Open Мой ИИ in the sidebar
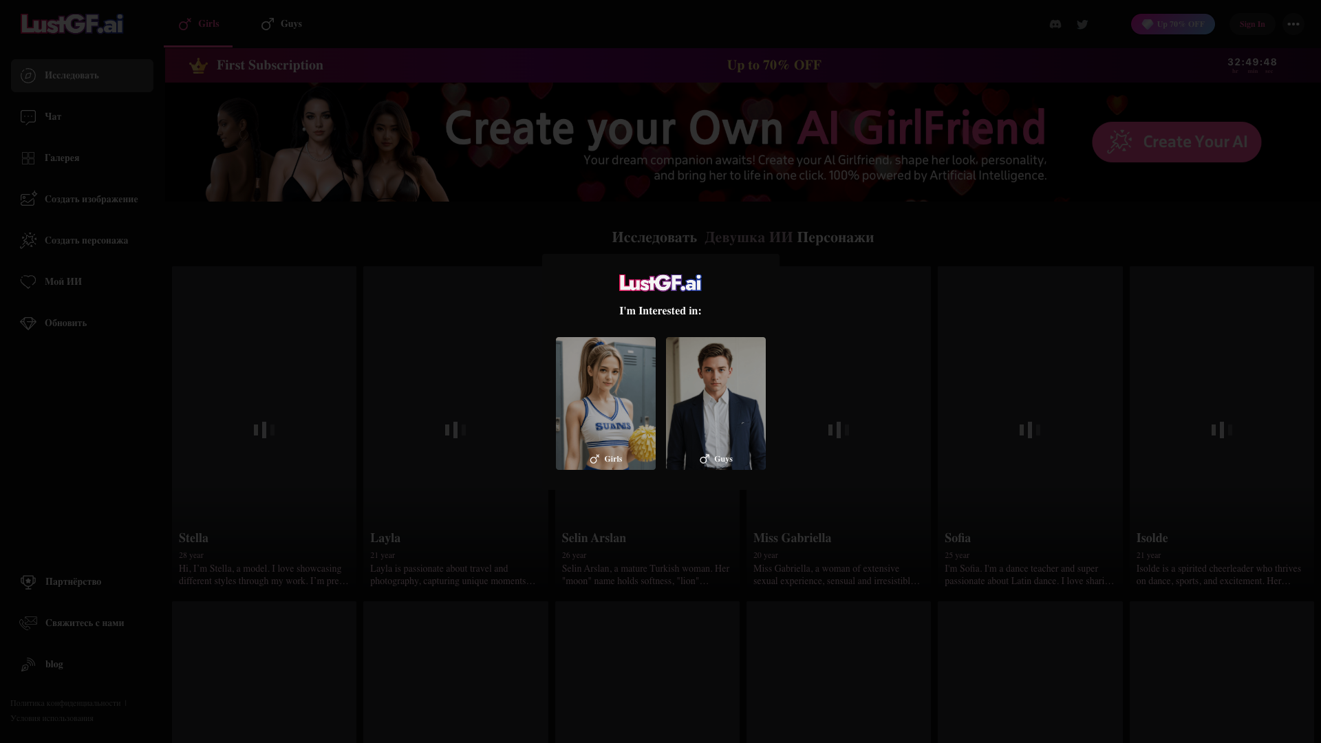Image resolution: width=1321 pixels, height=743 pixels. tap(82, 282)
